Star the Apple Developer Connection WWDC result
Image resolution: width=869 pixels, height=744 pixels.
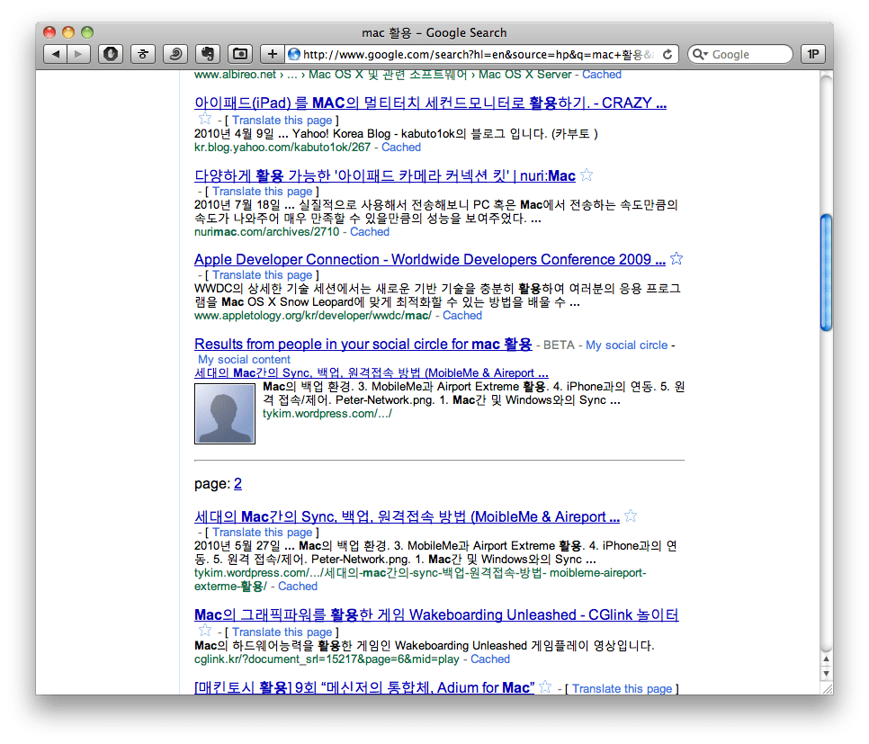coord(676,259)
